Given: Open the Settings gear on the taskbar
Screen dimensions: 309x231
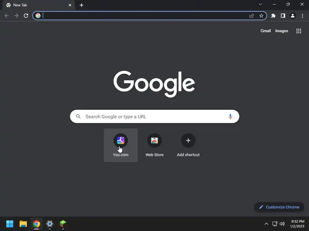Looking at the screenshot, I should coord(50,224).
